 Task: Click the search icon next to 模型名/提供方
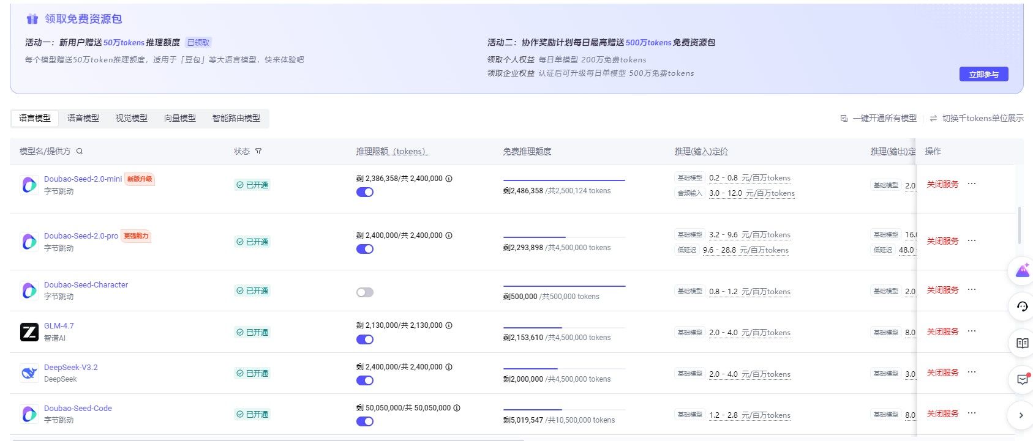click(x=80, y=151)
